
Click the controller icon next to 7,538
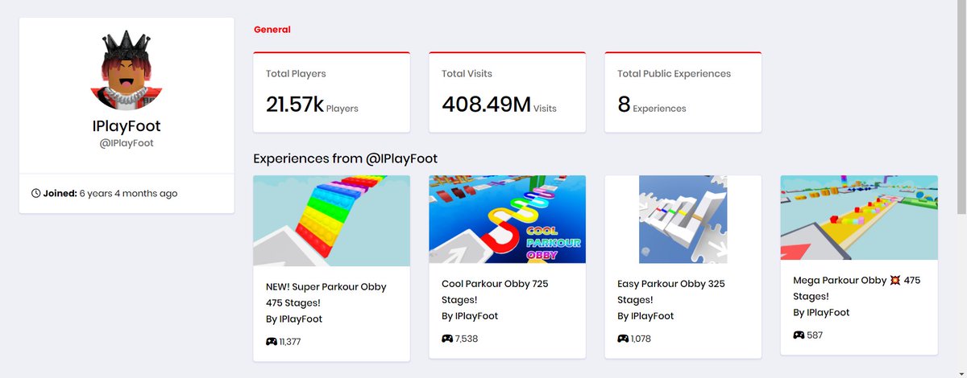coord(446,339)
